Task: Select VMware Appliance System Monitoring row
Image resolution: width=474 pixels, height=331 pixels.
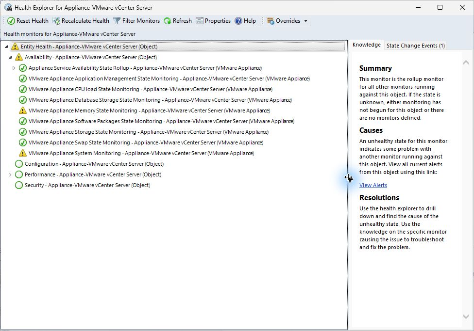Action: coord(141,153)
